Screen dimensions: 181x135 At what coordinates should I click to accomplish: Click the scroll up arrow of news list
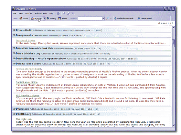click(x=173, y=28)
